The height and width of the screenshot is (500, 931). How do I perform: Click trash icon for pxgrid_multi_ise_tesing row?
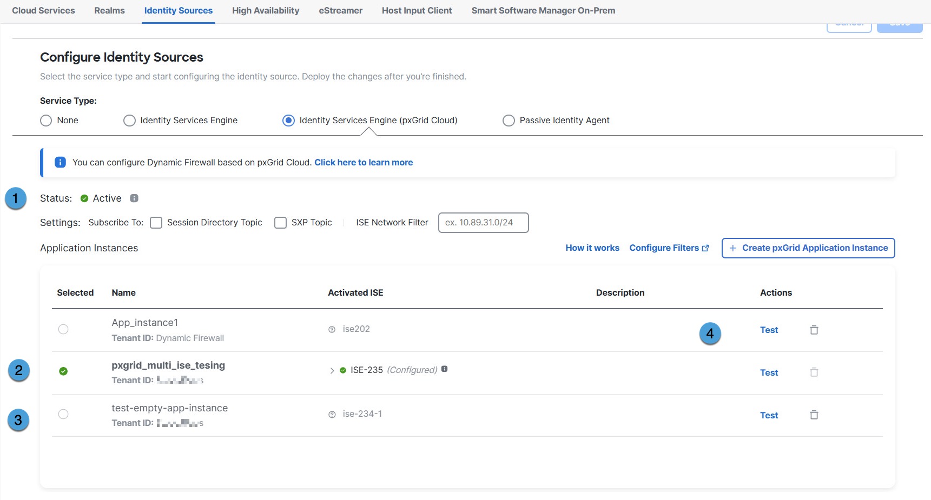(x=814, y=372)
